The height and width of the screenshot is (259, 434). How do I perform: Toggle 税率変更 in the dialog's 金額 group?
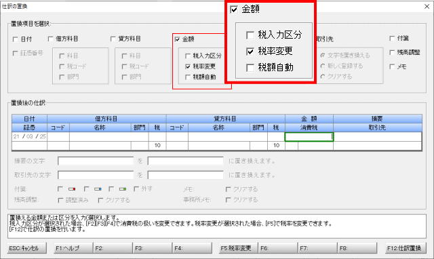pyautogui.click(x=188, y=66)
